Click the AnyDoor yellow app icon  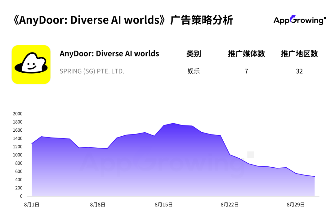31,64
